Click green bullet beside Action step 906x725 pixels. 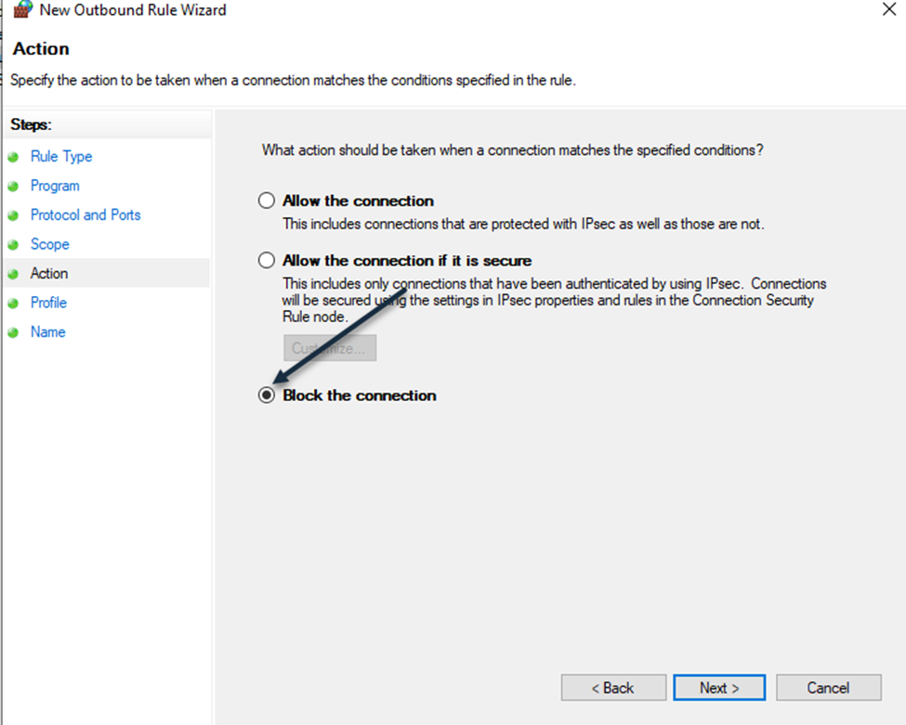[13, 274]
